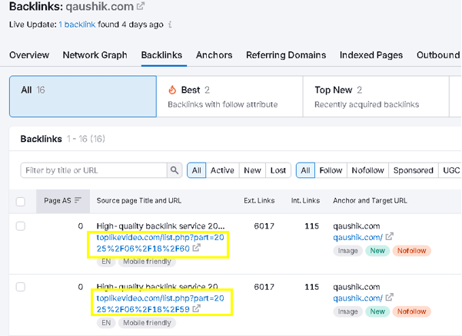Switch to the Overview tab
The height and width of the screenshot is (336, 462).
29,55
